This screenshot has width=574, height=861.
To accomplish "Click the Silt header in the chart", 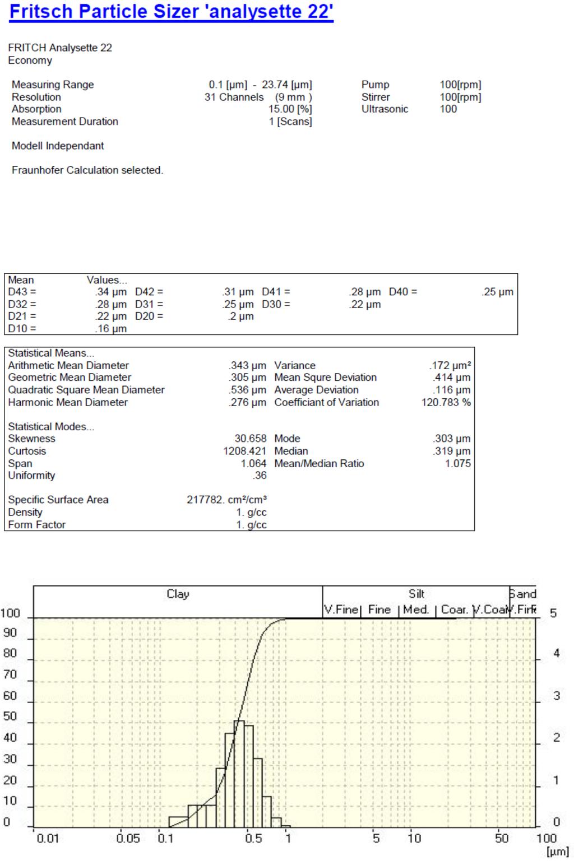I will tap(416, 594).
